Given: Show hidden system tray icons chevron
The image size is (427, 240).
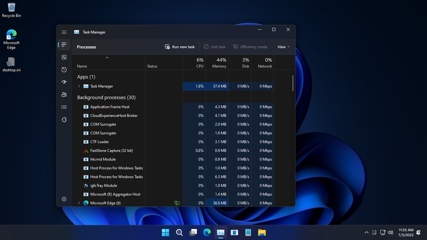Looking at the screenshot, I should [367, 232].
